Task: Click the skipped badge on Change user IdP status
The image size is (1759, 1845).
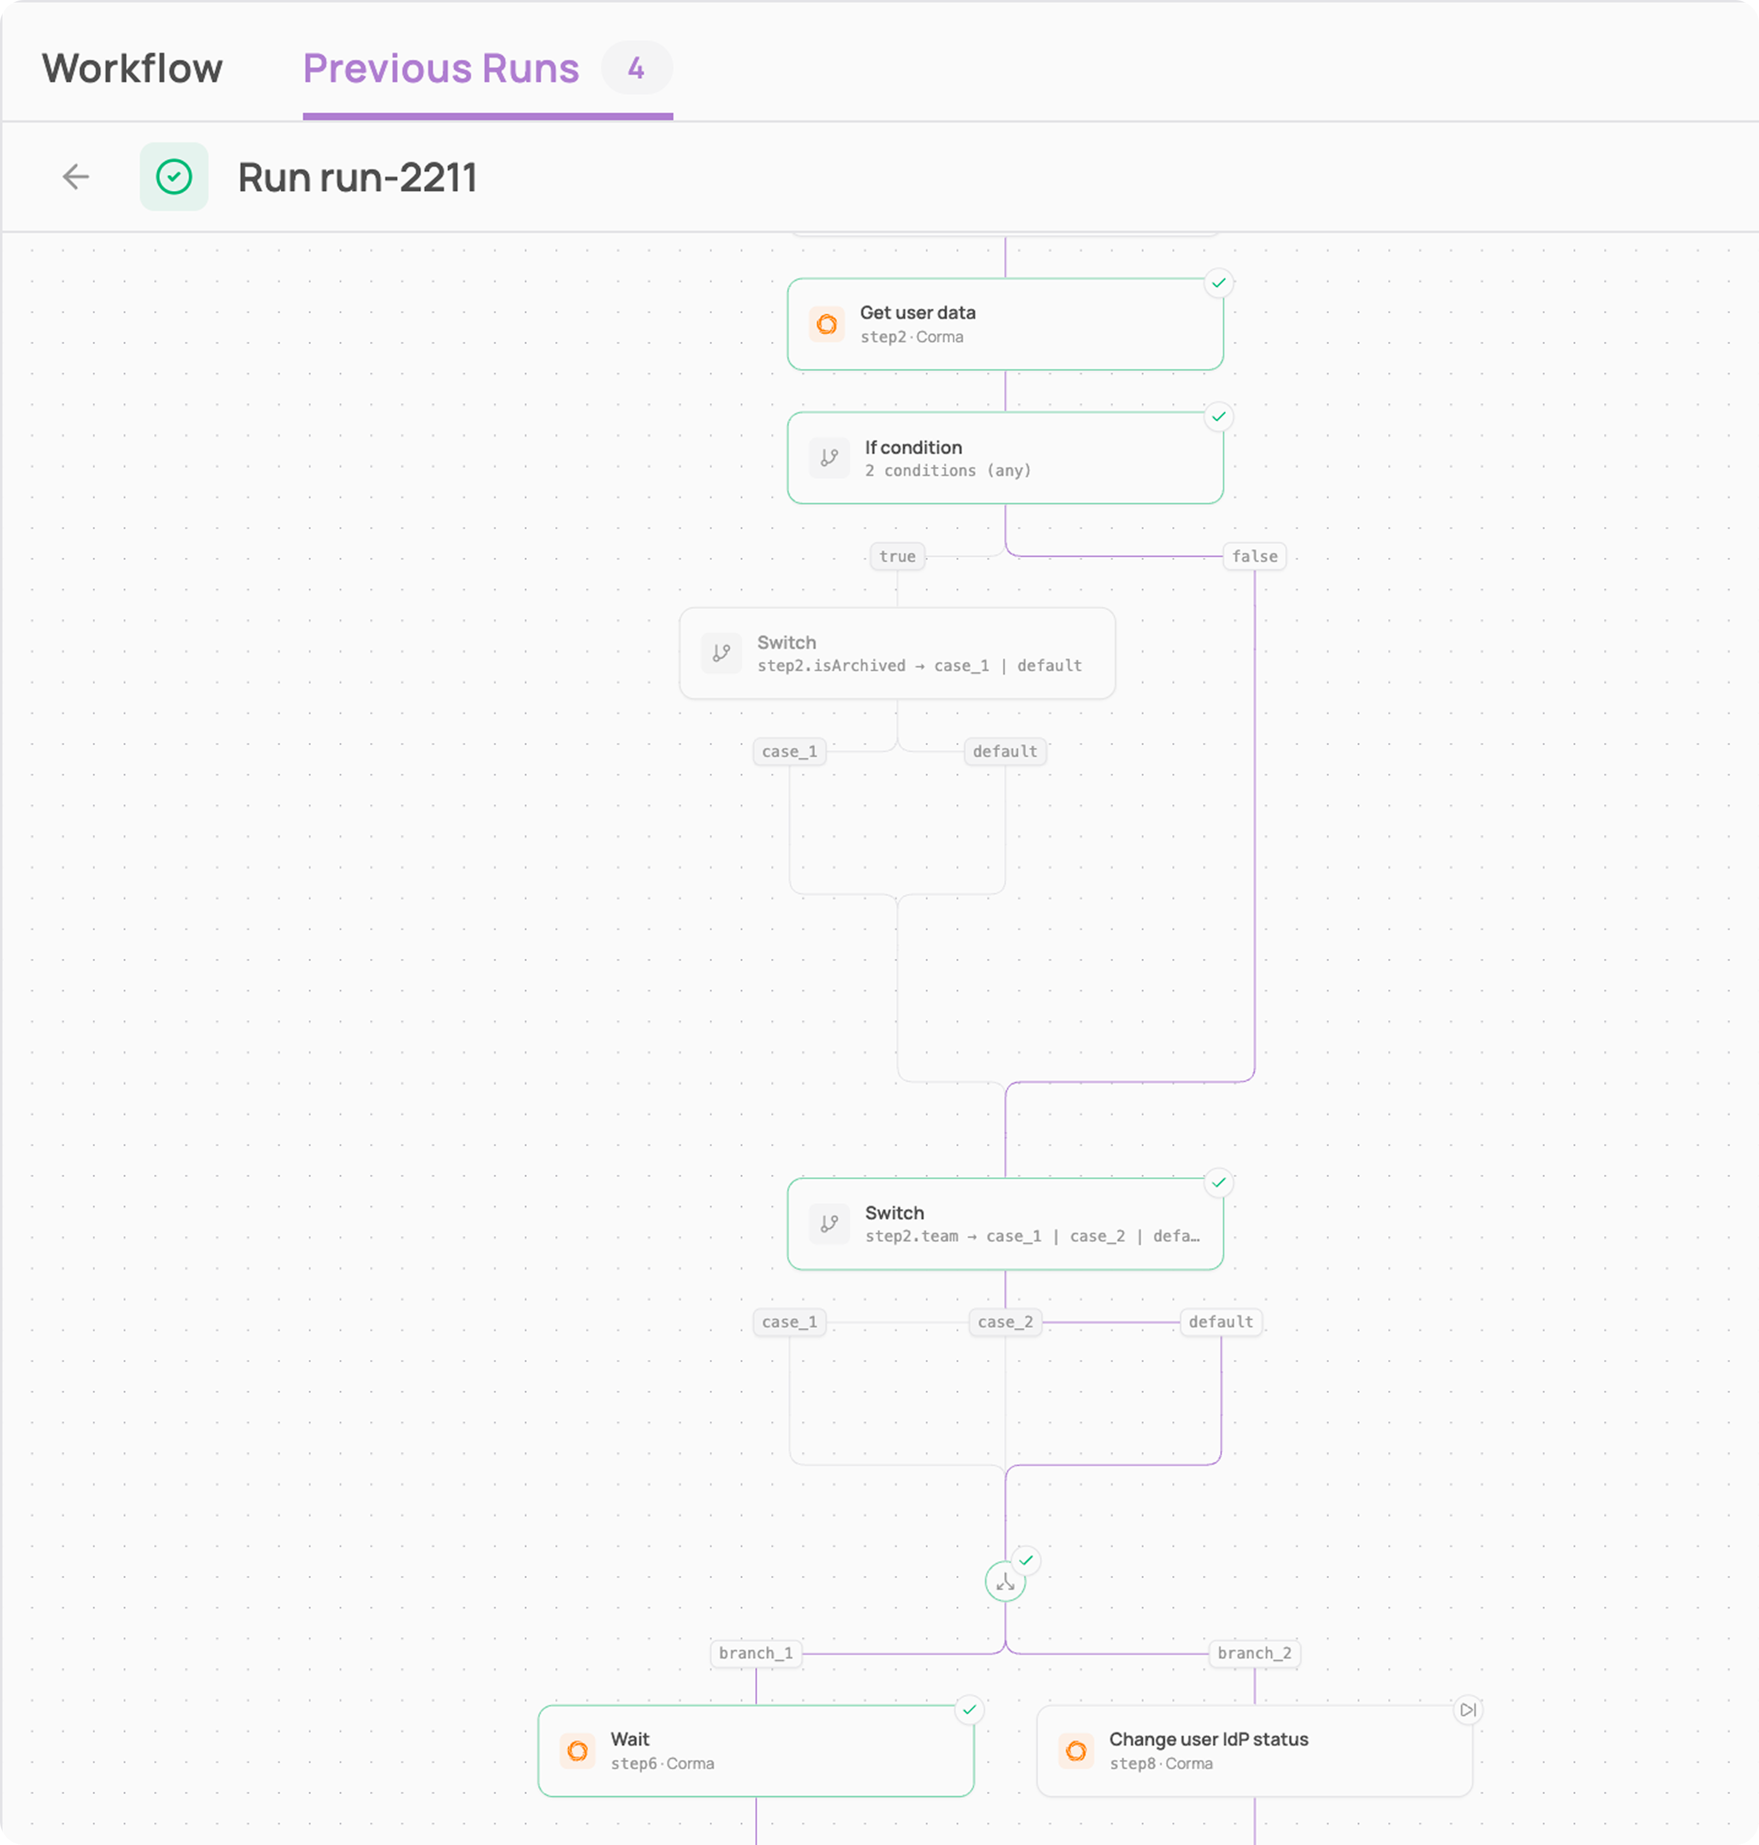Action: tap(1468, 1709)
